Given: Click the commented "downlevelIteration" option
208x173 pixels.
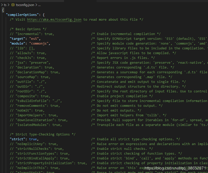Looking at the screenshot, I should click(x=39, y=120).
